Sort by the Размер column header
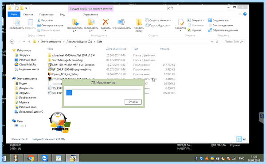 pos(165,49)
